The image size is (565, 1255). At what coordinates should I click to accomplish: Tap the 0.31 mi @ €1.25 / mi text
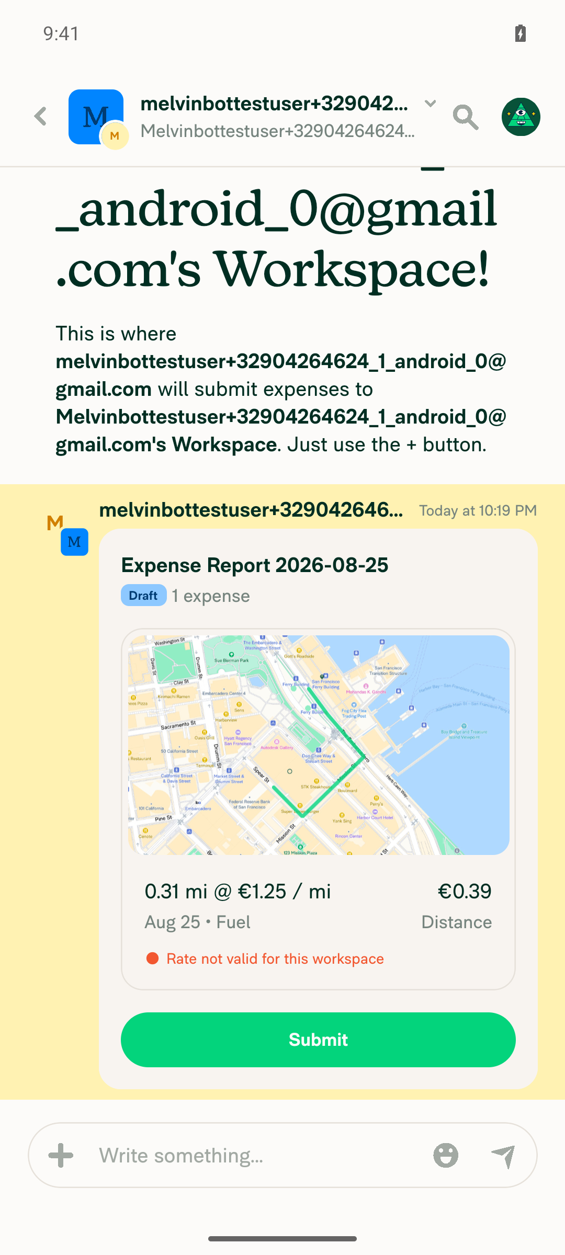click(x=238, y=892)
